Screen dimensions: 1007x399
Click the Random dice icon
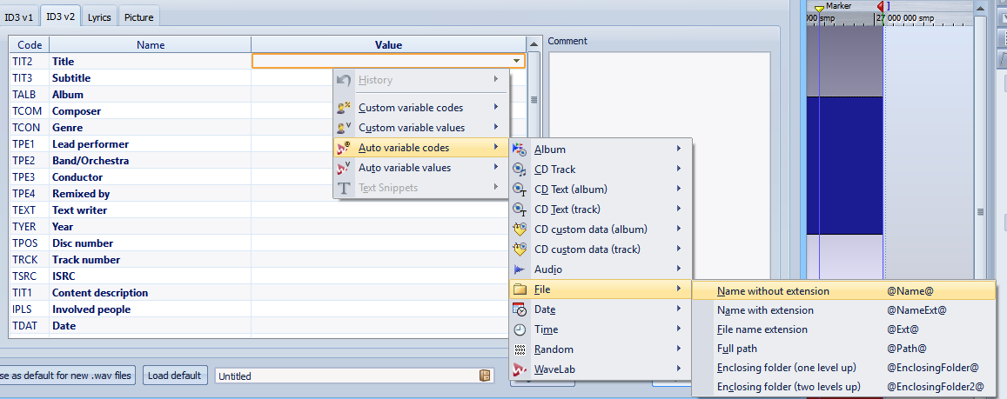pos(520,349)
